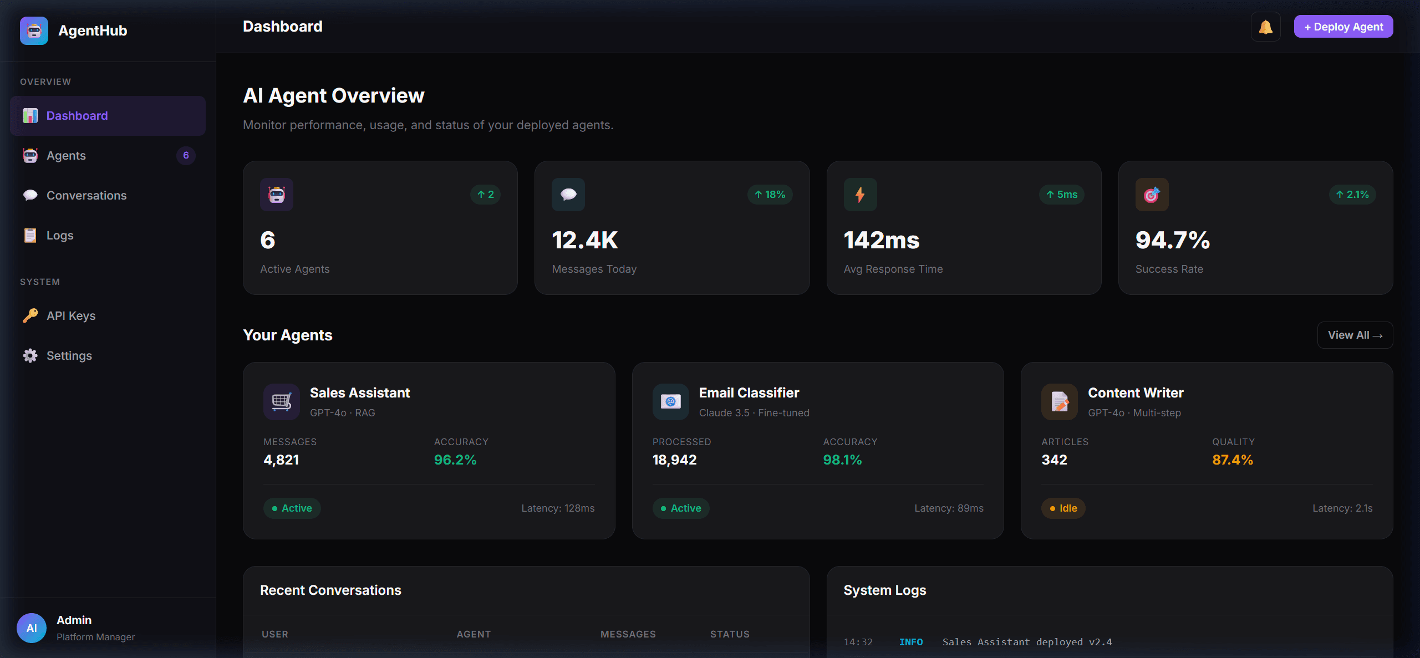Click the notification bell icon

click(x=1265, y=26)
